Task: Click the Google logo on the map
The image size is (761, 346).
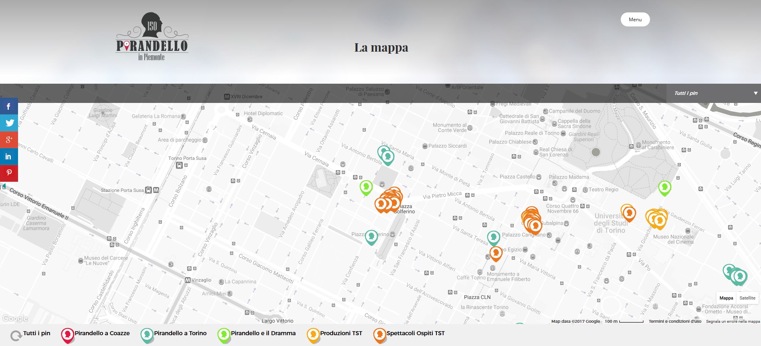Action: coord(15,318)
